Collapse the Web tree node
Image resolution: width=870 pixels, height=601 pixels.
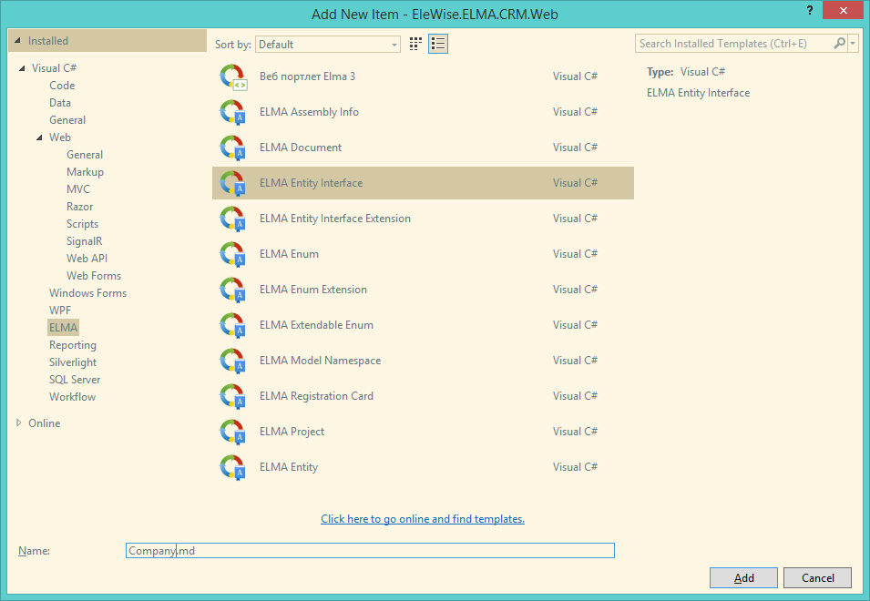[x=39, y=138]
